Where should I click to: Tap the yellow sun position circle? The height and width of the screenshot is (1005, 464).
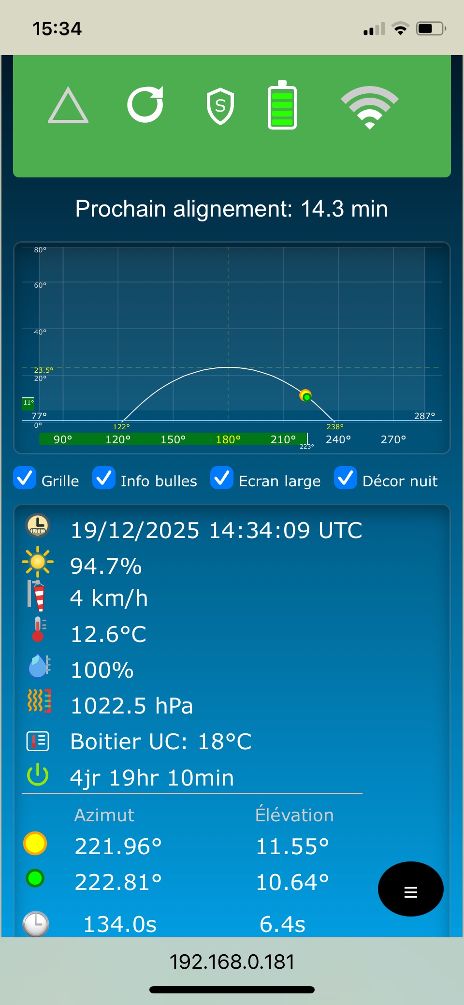click(35, 844)
